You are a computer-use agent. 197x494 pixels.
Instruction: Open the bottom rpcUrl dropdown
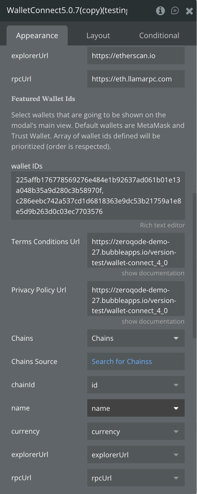[136, 478]
